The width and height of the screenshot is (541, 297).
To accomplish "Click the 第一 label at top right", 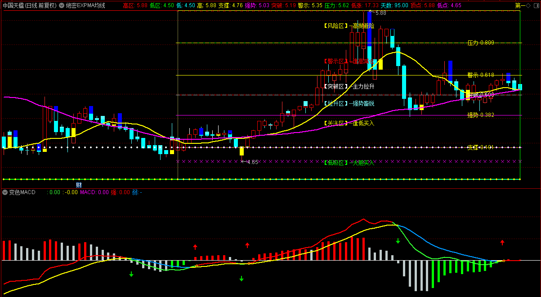I will point(519,5).
